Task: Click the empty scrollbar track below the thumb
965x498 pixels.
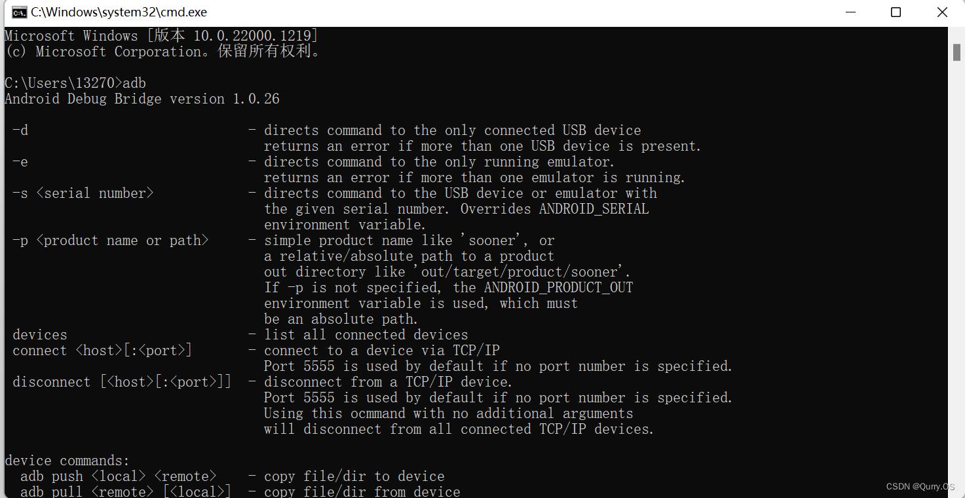Action: tap(956, 275)
